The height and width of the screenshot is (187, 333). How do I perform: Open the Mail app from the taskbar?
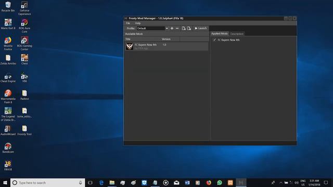pyautogui.click(x=176, y=182)
